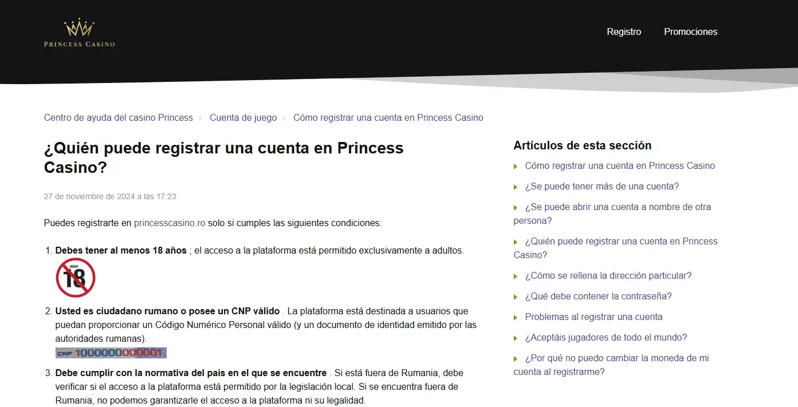The height and width of the screenshot is (407, 798).
Task: Click the heading Artículos de esta sección
Action: point(583,145)
